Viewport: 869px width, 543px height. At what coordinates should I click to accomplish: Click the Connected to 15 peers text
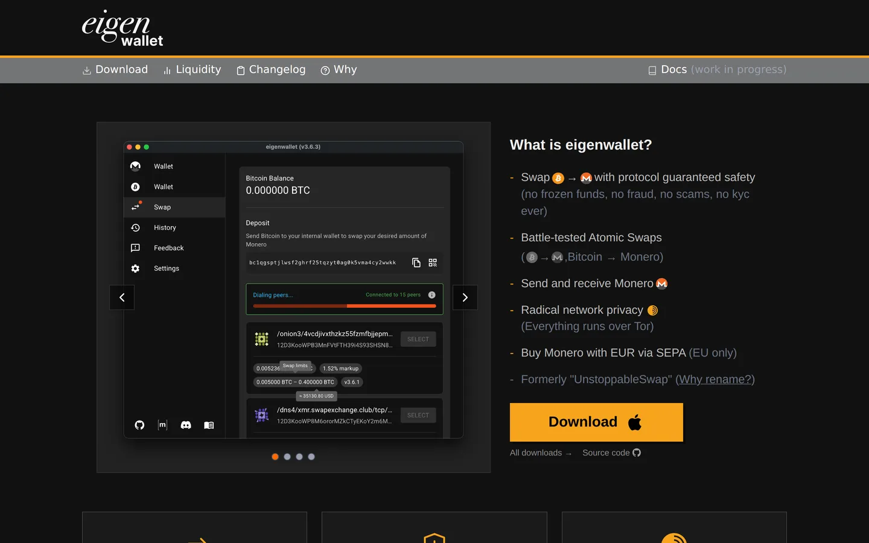pos(393,295)
